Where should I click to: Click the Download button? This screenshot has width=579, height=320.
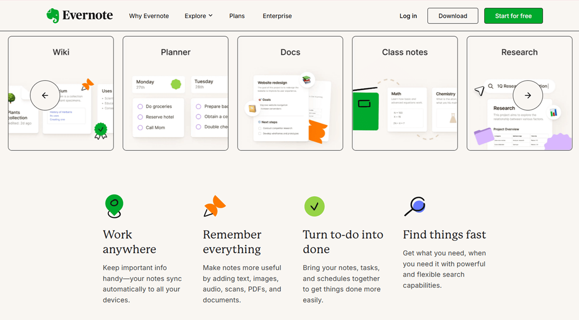[453, 16]
